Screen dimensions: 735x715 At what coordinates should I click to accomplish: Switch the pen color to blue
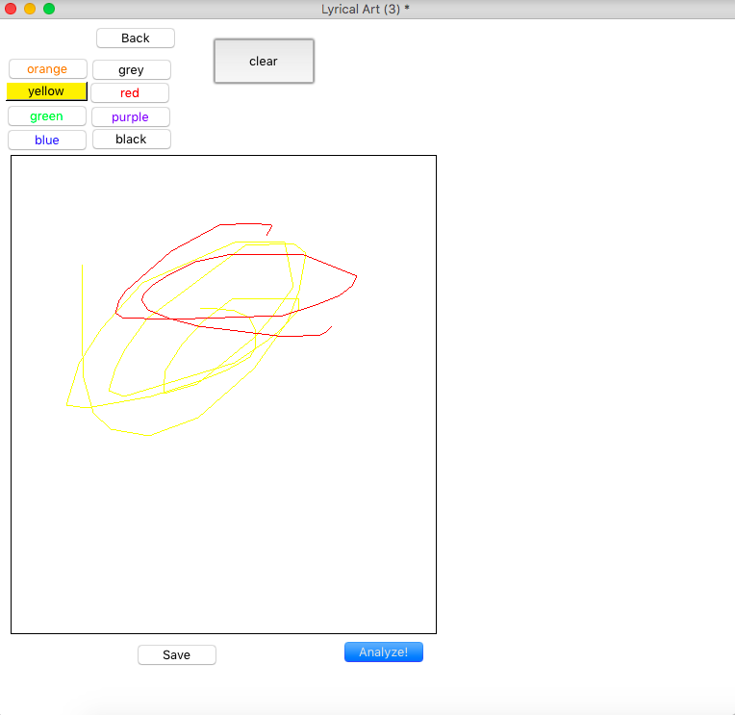point(46,140)
